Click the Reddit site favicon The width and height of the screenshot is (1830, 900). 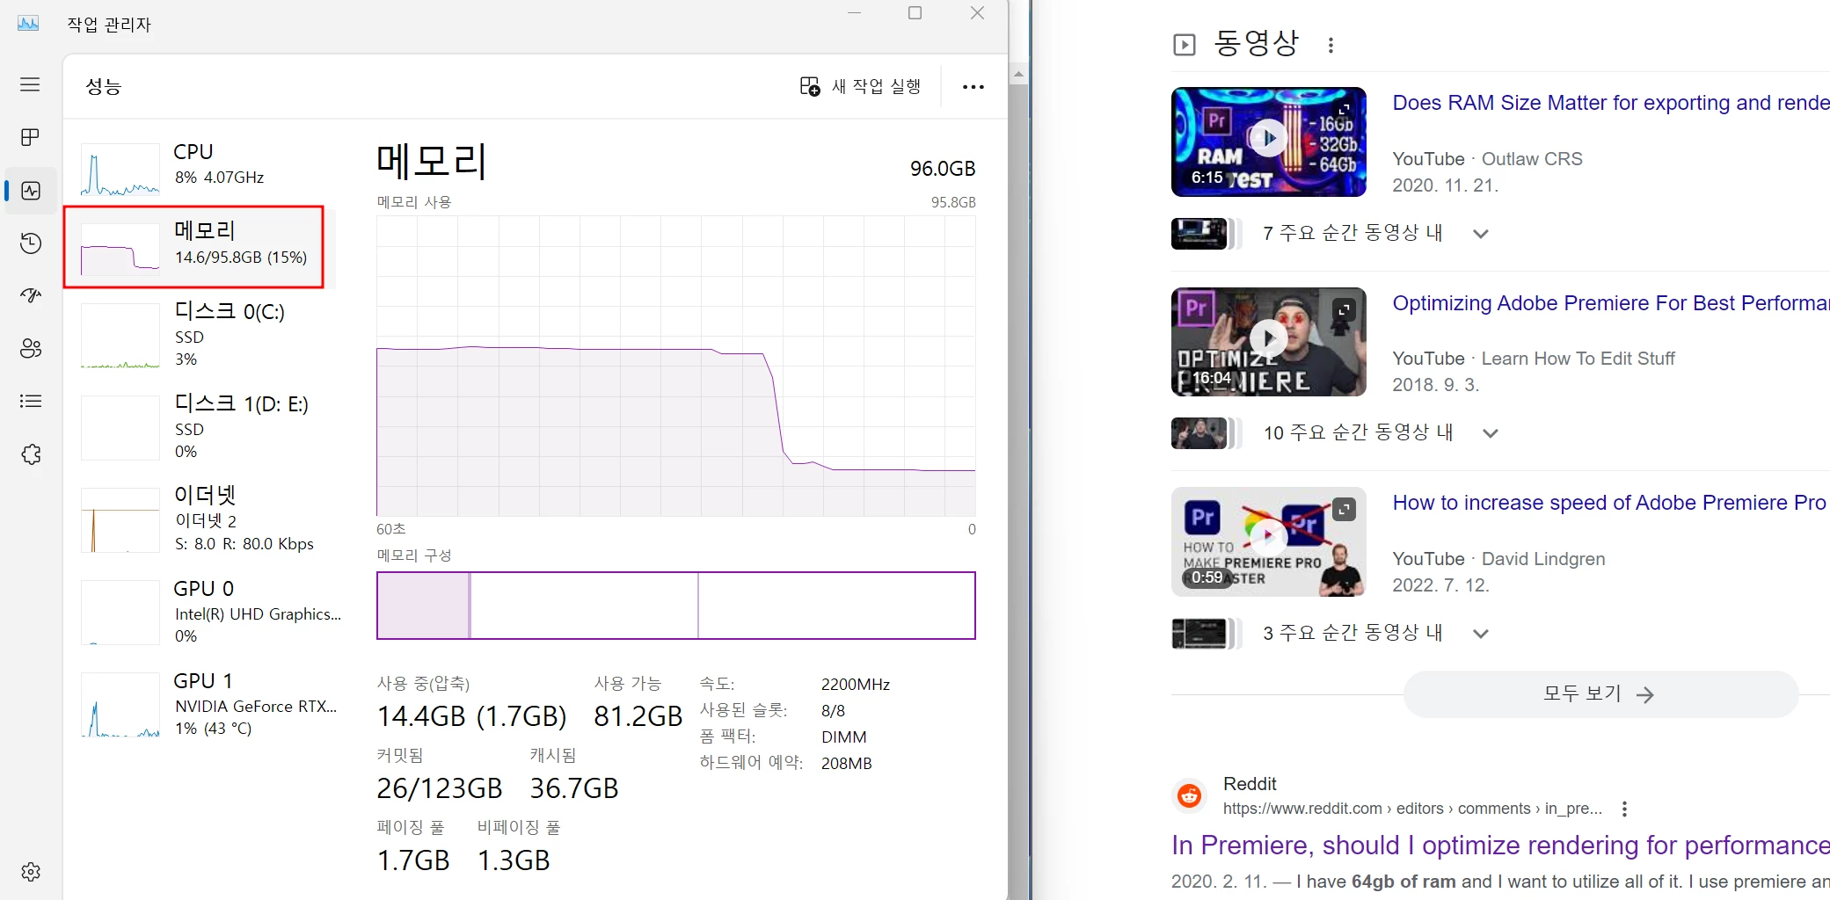click(1190, 795)
